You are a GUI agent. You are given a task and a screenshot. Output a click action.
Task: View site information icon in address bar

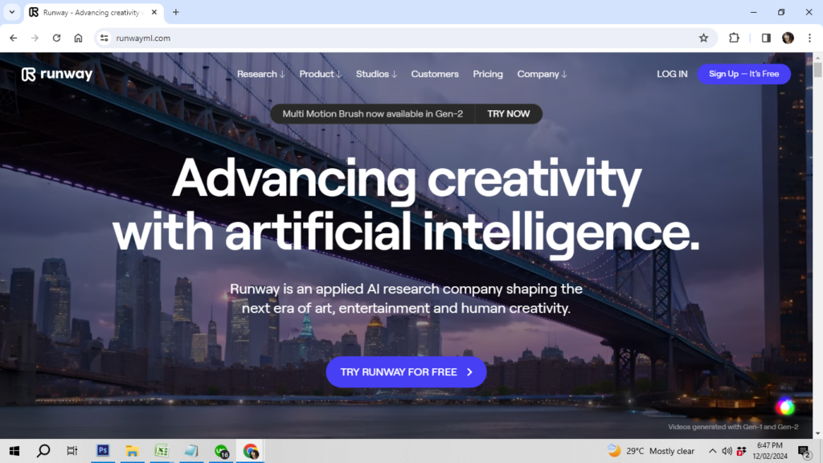[x=104, y=38]
